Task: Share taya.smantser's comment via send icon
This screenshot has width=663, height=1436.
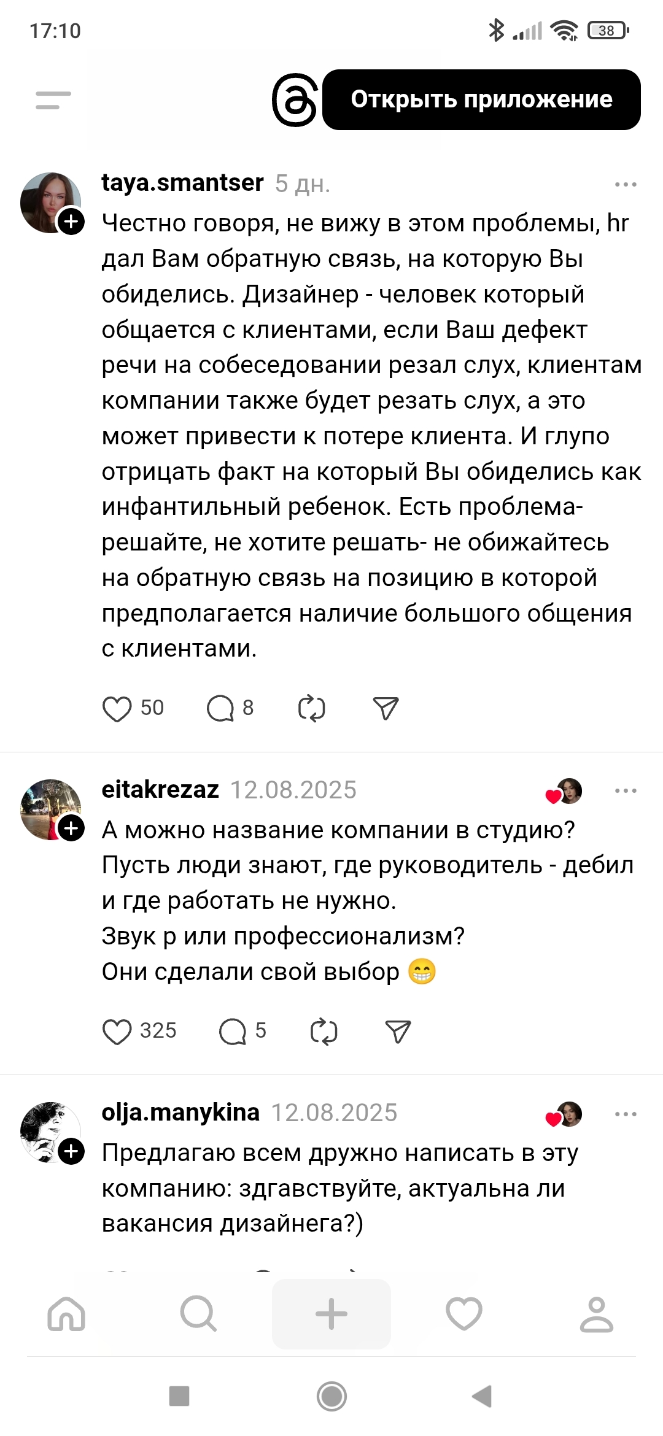Action: (x=386, y=709)
